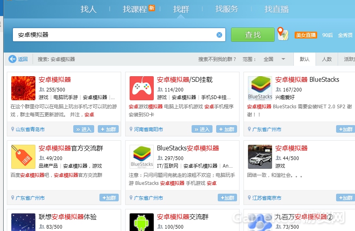Screen dimensions: 355x231
Task: Open the 找服务 tab
Action: point(227,9)
